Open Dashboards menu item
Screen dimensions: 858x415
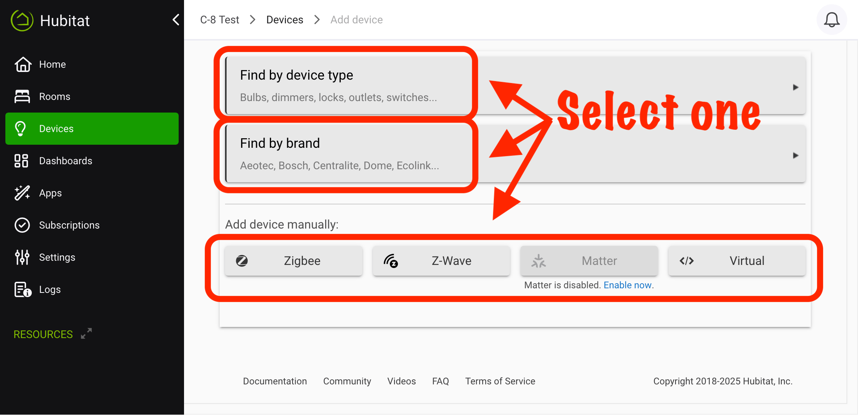point(92,161)
